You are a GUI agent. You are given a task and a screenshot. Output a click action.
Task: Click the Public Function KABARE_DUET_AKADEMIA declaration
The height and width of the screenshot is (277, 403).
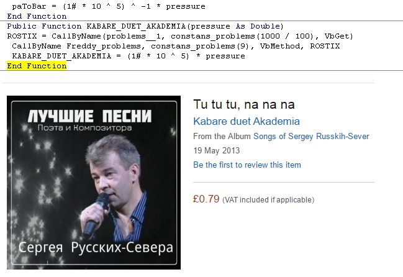click(145, 26)
